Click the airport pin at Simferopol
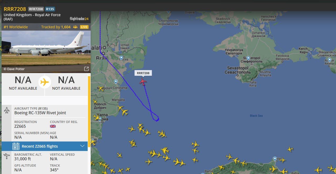336x174 pixels. [248, 58]
